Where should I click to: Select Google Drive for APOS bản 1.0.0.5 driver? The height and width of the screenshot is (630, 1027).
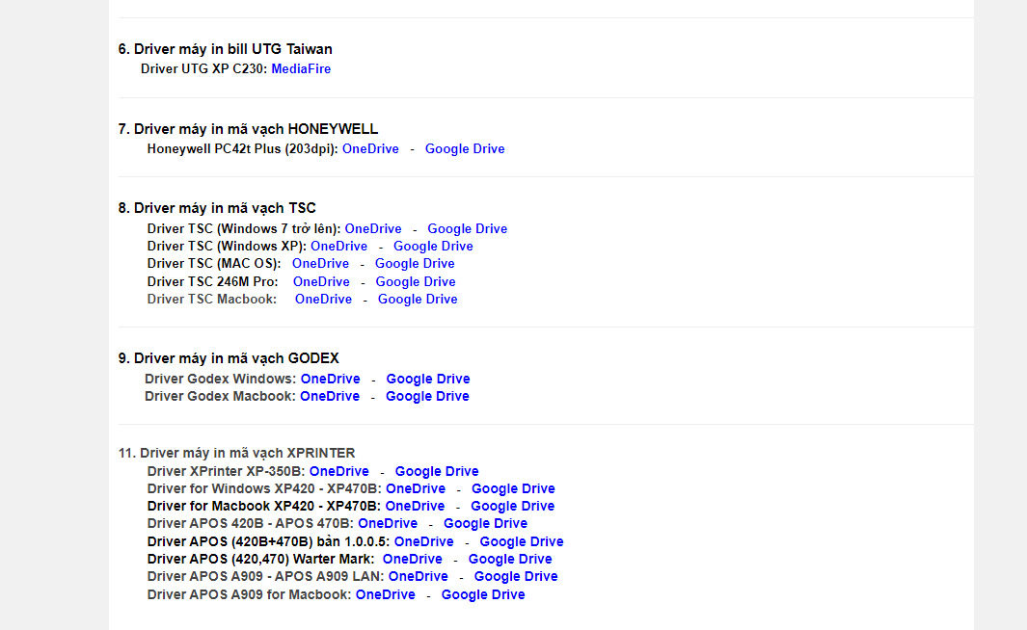click(522, 541)
